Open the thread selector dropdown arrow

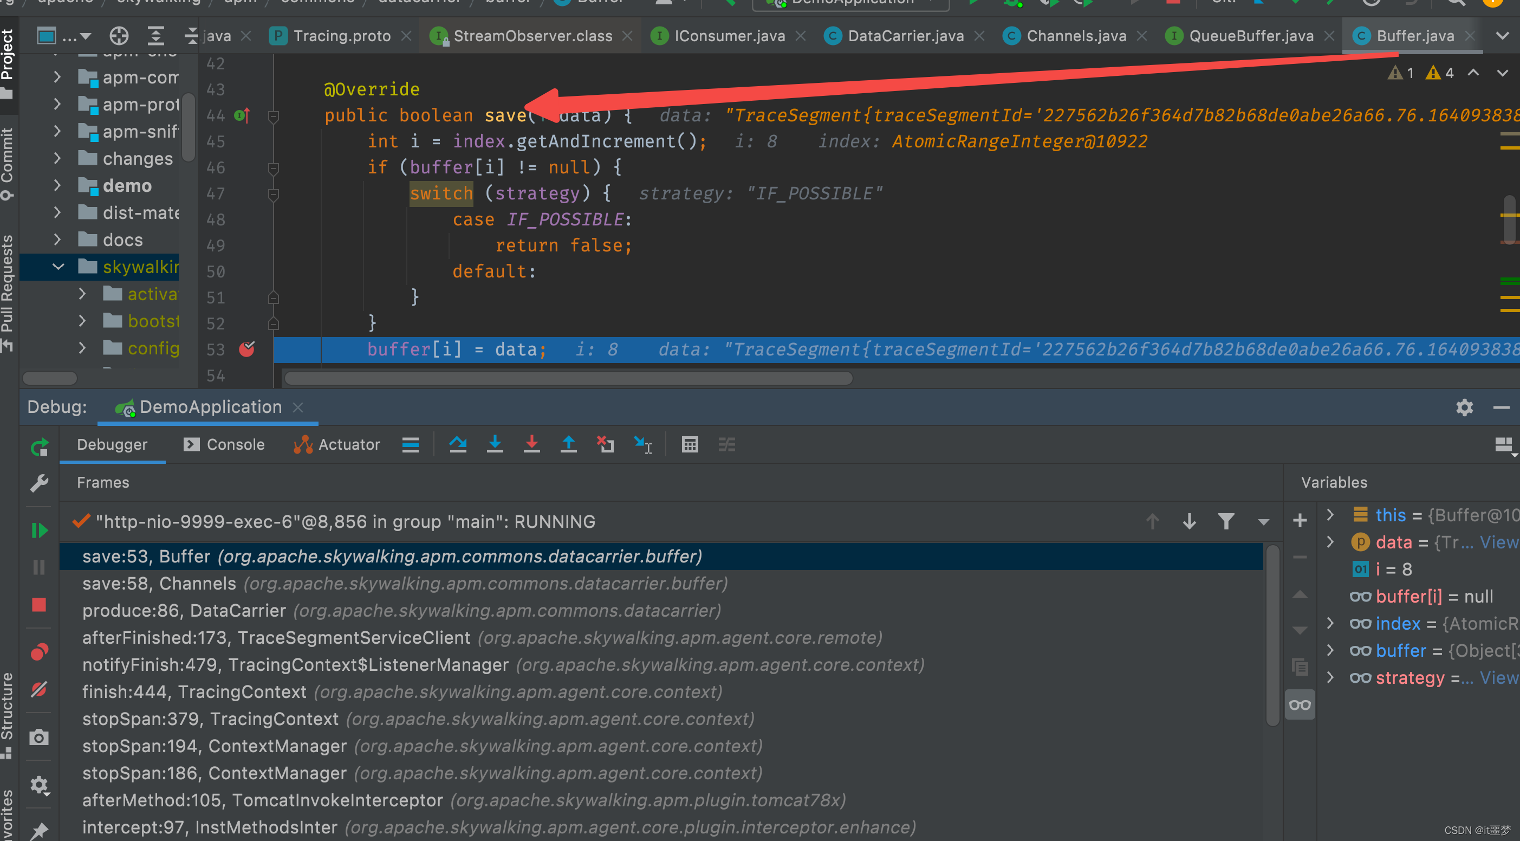click(1263, 522)
